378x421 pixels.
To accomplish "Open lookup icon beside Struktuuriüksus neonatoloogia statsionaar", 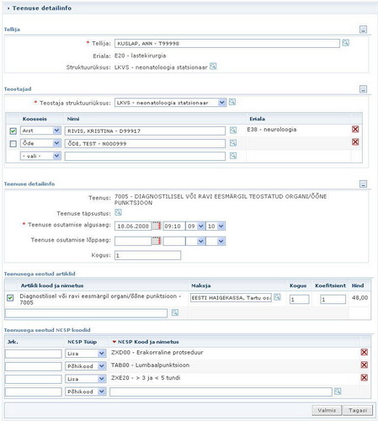I will point(213,67).
